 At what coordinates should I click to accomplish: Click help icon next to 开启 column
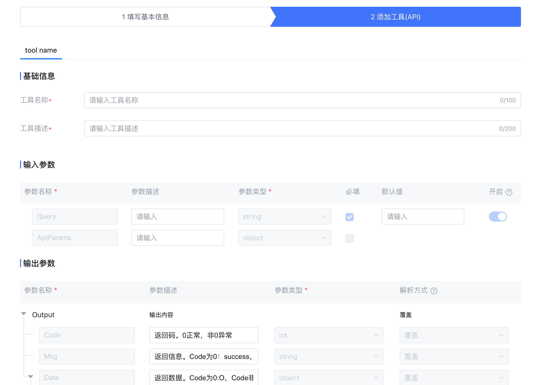(509, 192)
